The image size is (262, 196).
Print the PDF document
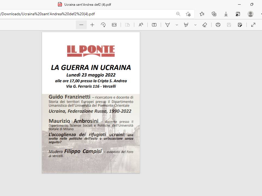coord(218,25)
